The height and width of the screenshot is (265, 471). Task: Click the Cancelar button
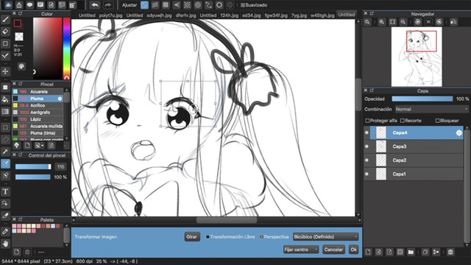(333, 250)
